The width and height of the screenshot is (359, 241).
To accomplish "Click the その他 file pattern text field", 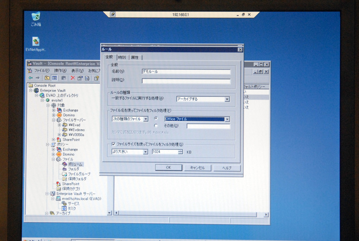I will click(x=208, y=126).
